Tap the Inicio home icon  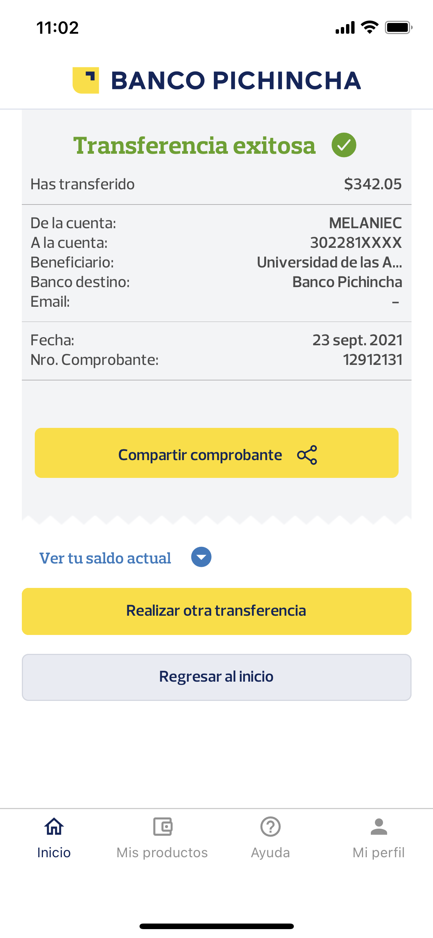pyautogui.click(x=54, y=826)
